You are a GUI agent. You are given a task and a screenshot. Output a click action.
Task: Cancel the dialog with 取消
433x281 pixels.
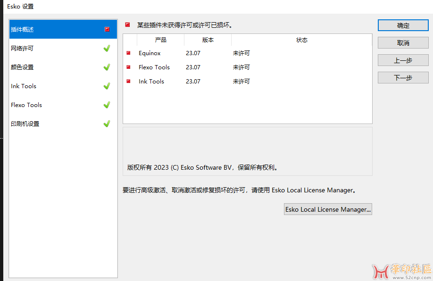click(403, 43)
